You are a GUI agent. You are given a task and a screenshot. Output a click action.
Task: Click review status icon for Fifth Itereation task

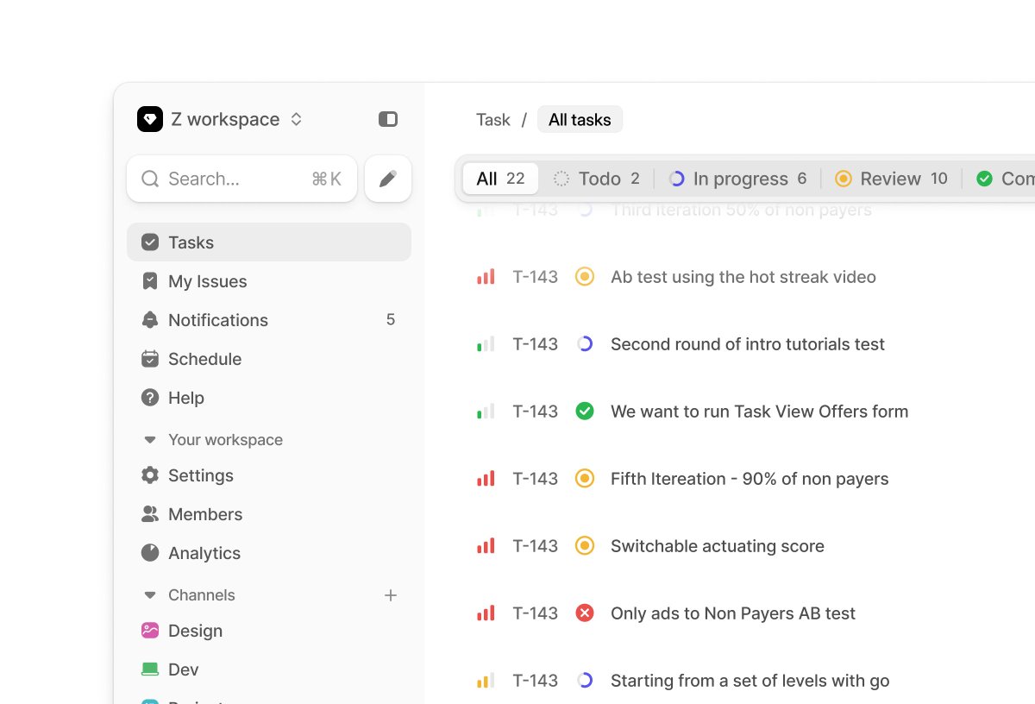click(585, 479)
